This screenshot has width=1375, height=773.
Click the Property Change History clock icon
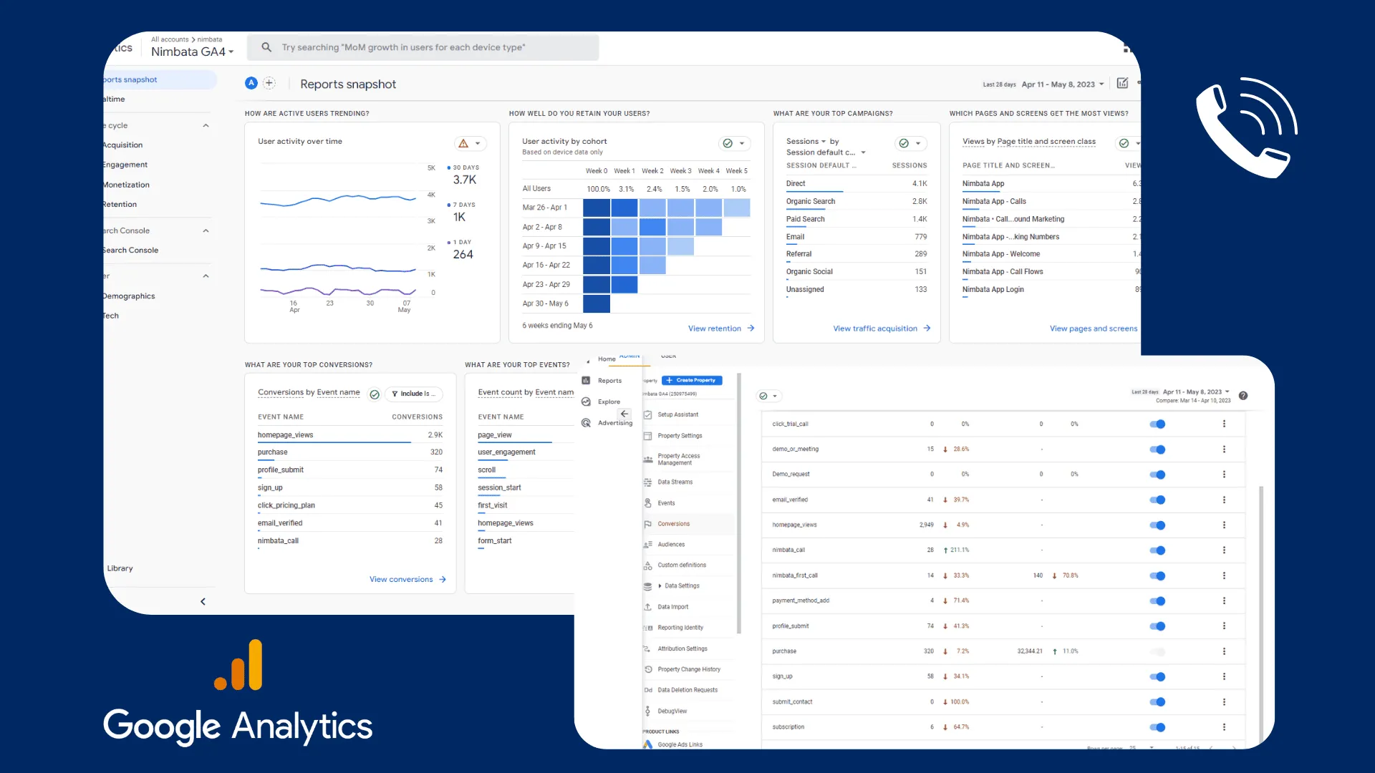(647, 669)
